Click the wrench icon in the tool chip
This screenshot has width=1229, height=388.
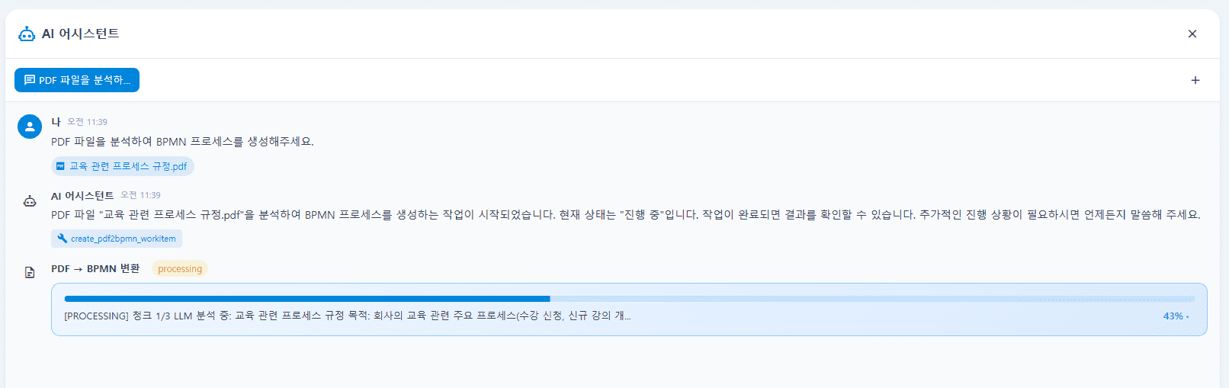[x=63, y=239]
